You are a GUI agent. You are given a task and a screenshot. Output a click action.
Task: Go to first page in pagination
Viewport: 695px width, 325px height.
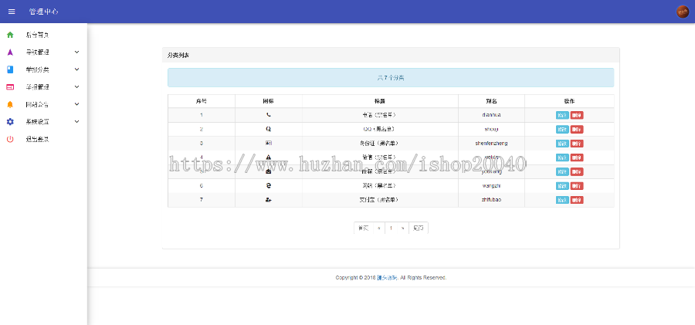(x=363, y=228)
